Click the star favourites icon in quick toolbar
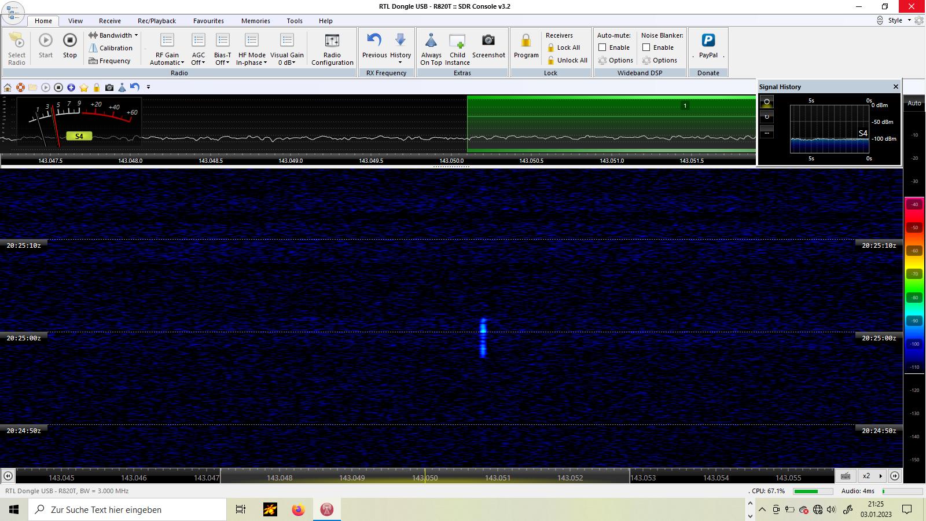 [84, 87]
